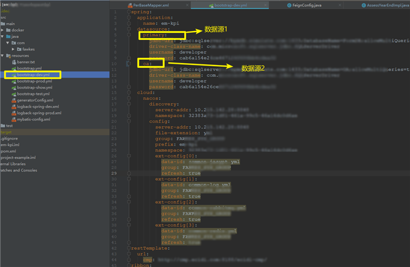This screenshot has width=410, height=267.
Task: Click 'name: em-kpi' on line 3
Action: pos(161,23)
